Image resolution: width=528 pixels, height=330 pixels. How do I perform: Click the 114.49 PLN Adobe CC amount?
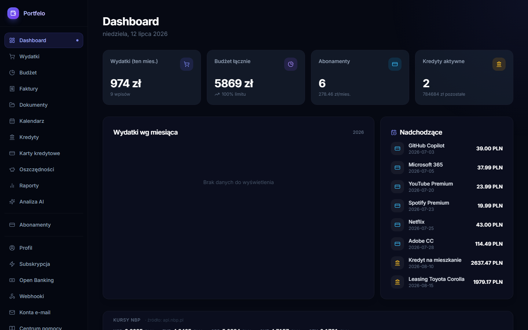[x=489, y=244]
